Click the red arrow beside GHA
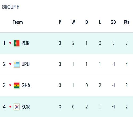This screenshot has width=133, height=117. point(10,85)
